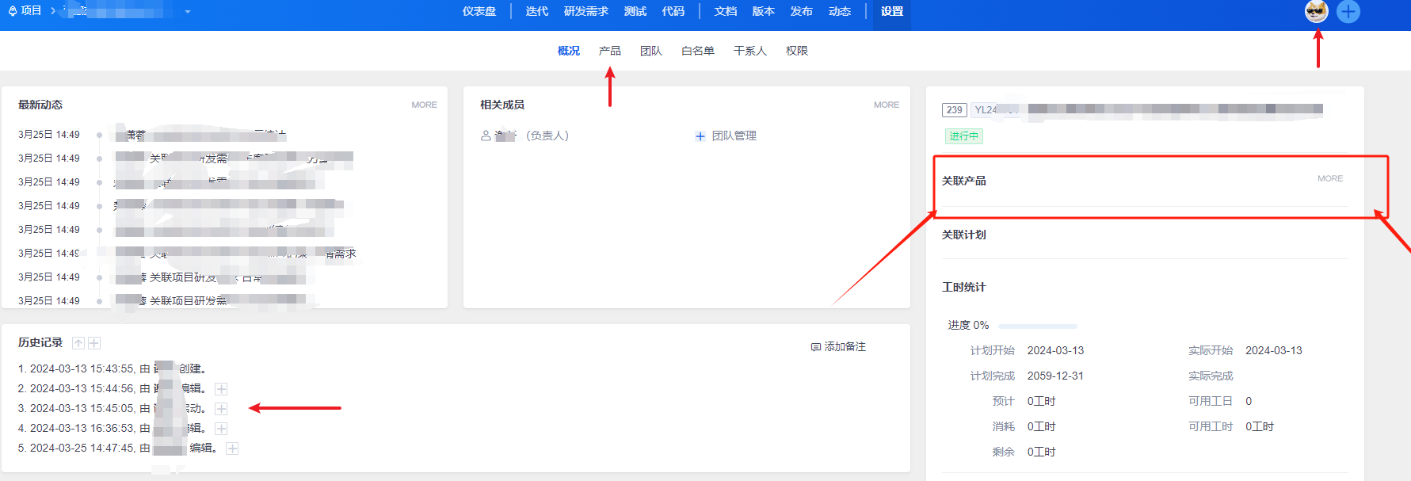Switch to the 产品 sub-tab
Image resolution: width=1411 pixels, height=481 pixels.
(x=610, y=51)
